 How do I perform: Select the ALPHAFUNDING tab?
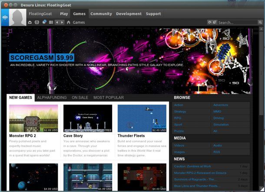[x=52, y=98]
